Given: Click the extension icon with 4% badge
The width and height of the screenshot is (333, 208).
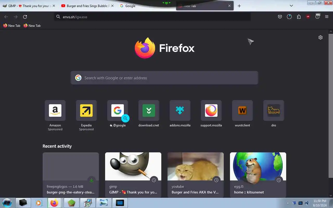Looking at the screenshot, I should tap(317, 16).
